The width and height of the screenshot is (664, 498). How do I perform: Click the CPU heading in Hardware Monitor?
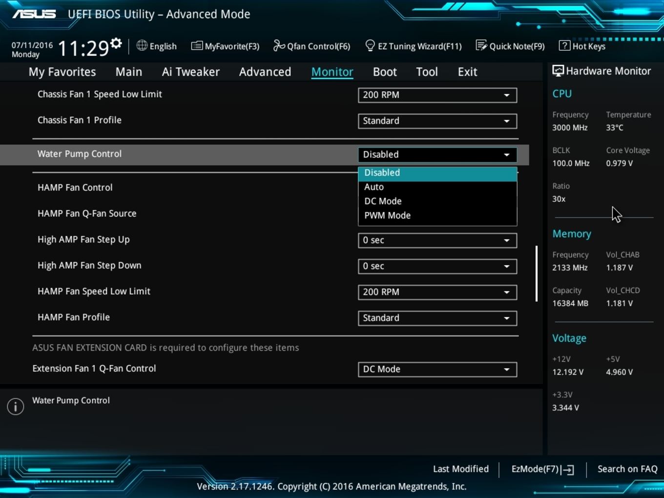[562, 94]
